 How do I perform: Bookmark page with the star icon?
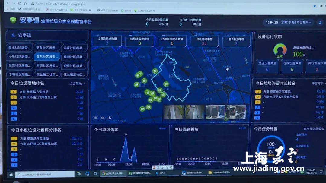[x=314, y=5]
